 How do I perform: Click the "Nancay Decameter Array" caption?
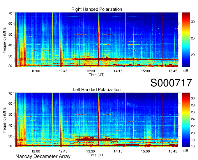[x=43, y=156]
